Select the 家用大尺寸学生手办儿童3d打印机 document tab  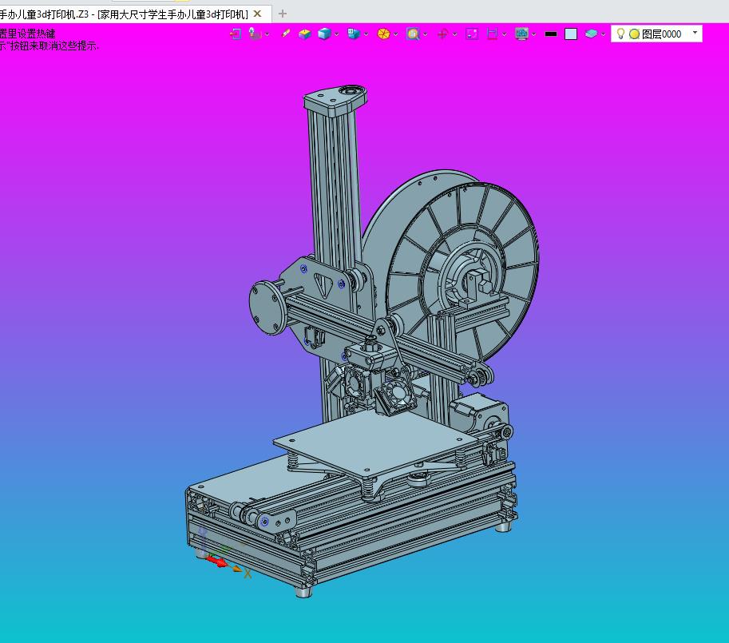[123, 14]
